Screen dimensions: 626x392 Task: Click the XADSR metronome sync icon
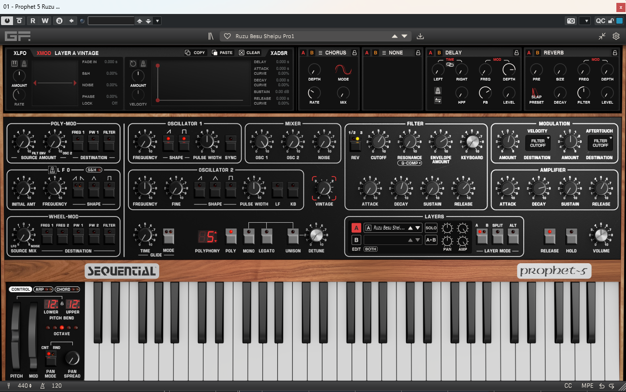coord(143,64)
